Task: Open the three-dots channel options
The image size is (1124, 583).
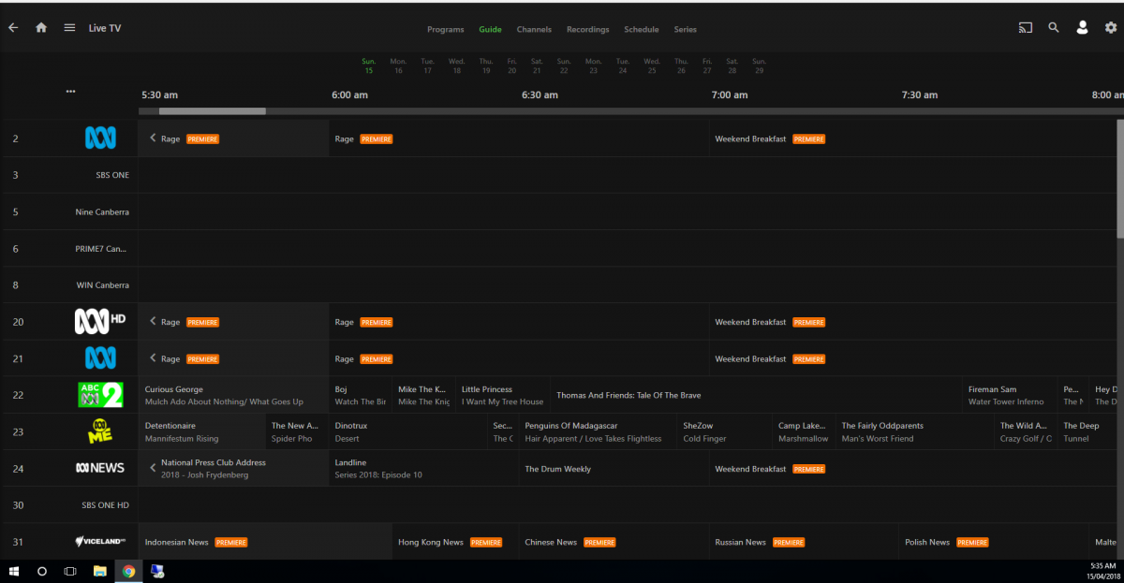Action: [x=70, y=92]
